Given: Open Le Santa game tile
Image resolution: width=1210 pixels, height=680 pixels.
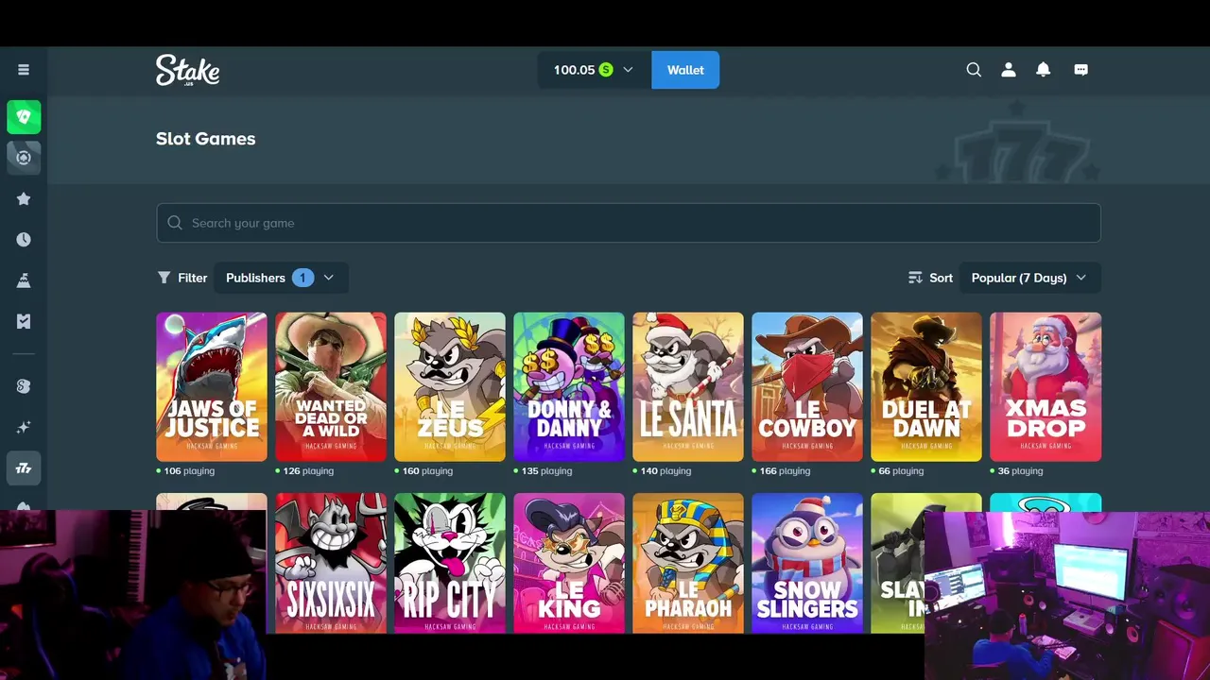Looking at the screenshot, I should tap(688, 387).
